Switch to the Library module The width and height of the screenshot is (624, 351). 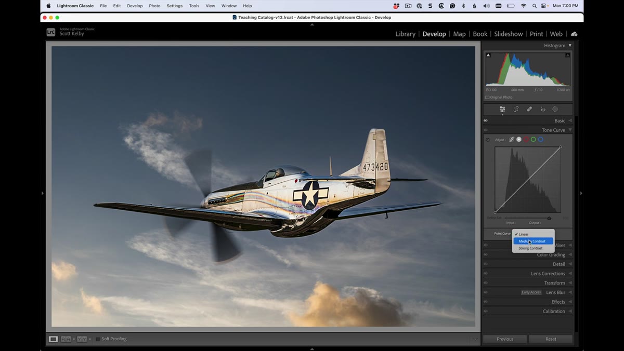[405, 34]
